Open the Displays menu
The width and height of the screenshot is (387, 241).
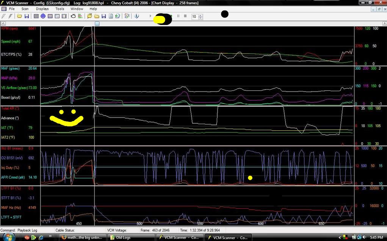point(42,9)
